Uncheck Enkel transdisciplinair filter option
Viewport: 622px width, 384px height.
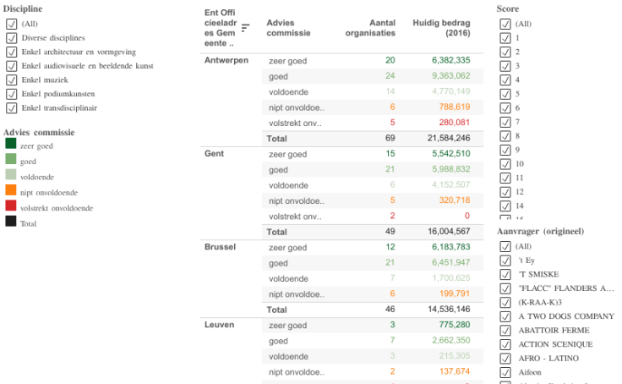(12, 108)
